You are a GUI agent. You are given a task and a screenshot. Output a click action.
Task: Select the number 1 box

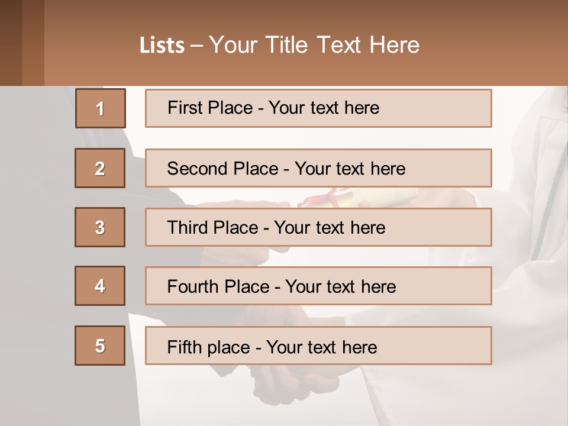(x=100, y=108)
